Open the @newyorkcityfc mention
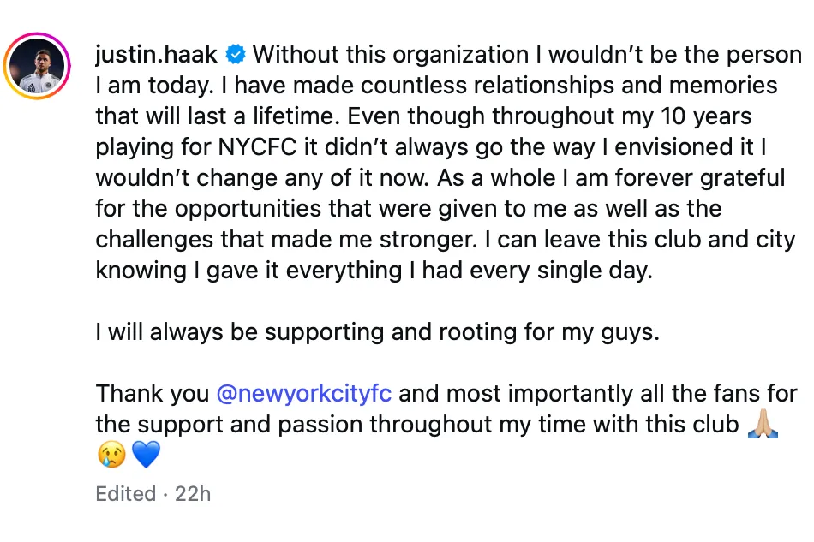The height and width of the screenshot is (542, 814). click(x=304, y=393)
